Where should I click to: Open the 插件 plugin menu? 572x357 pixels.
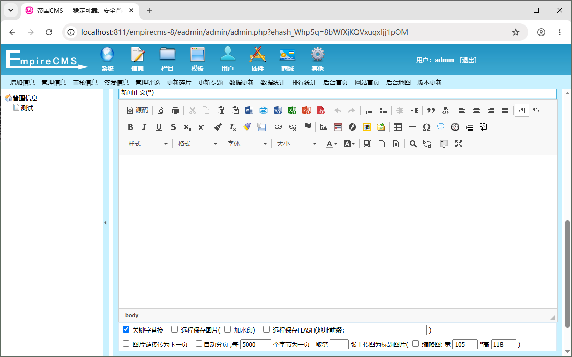pyautogui.click(x=257, y=59)
